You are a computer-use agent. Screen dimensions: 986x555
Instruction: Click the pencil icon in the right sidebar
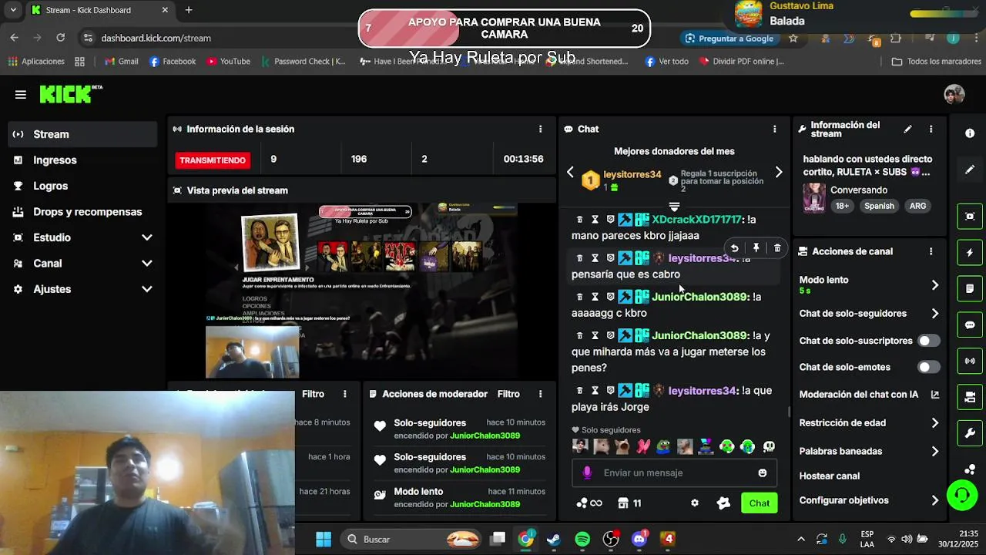[x=970, y=170]
